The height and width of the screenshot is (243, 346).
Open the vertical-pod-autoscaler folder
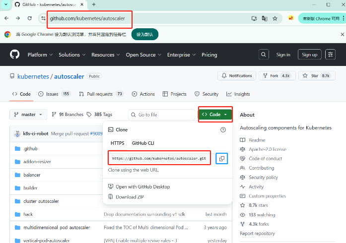click(x=46, y=241)
